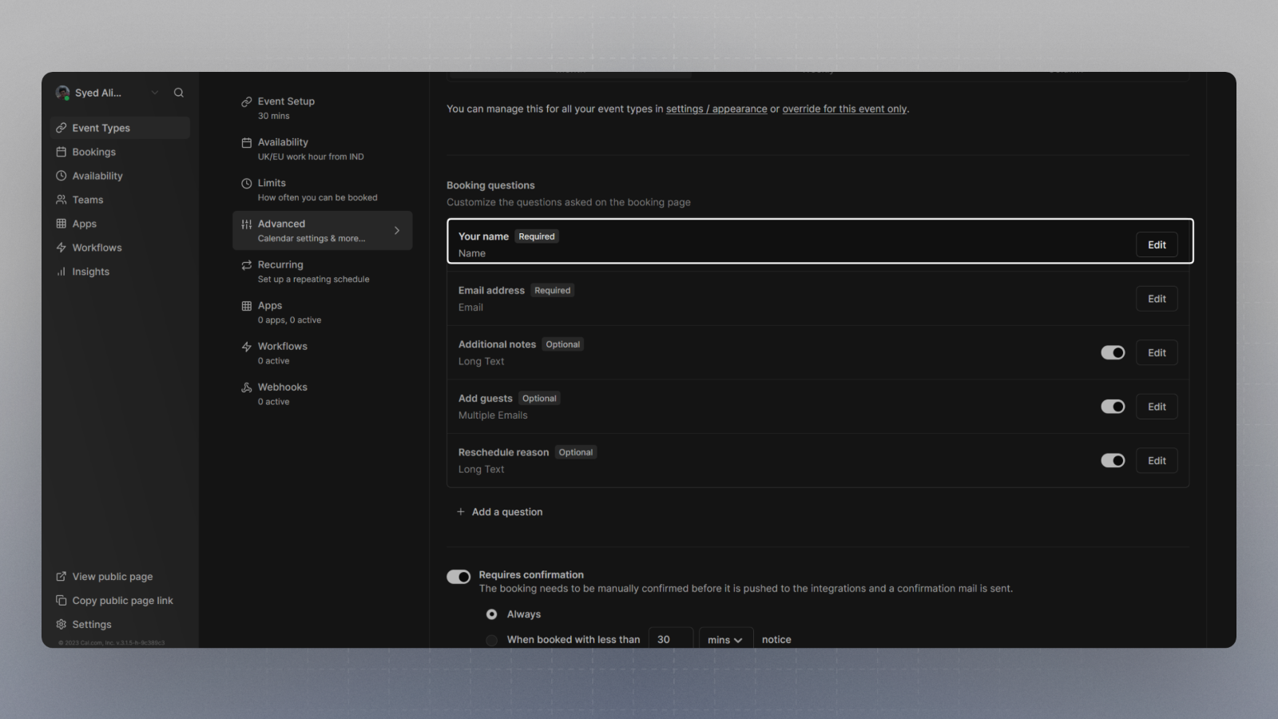This screenshot has width=1278, height=719.
Task: Open Insights bar chart icon
Action: click(62, 272)
